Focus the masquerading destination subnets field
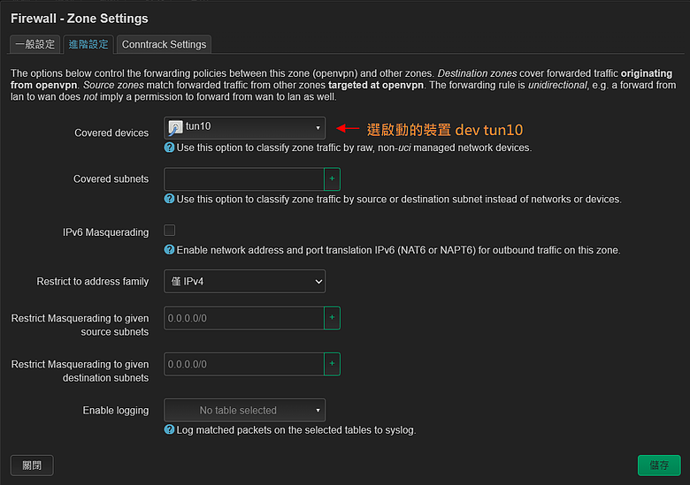This screenshot has height=485, width=690. (244, 364)
